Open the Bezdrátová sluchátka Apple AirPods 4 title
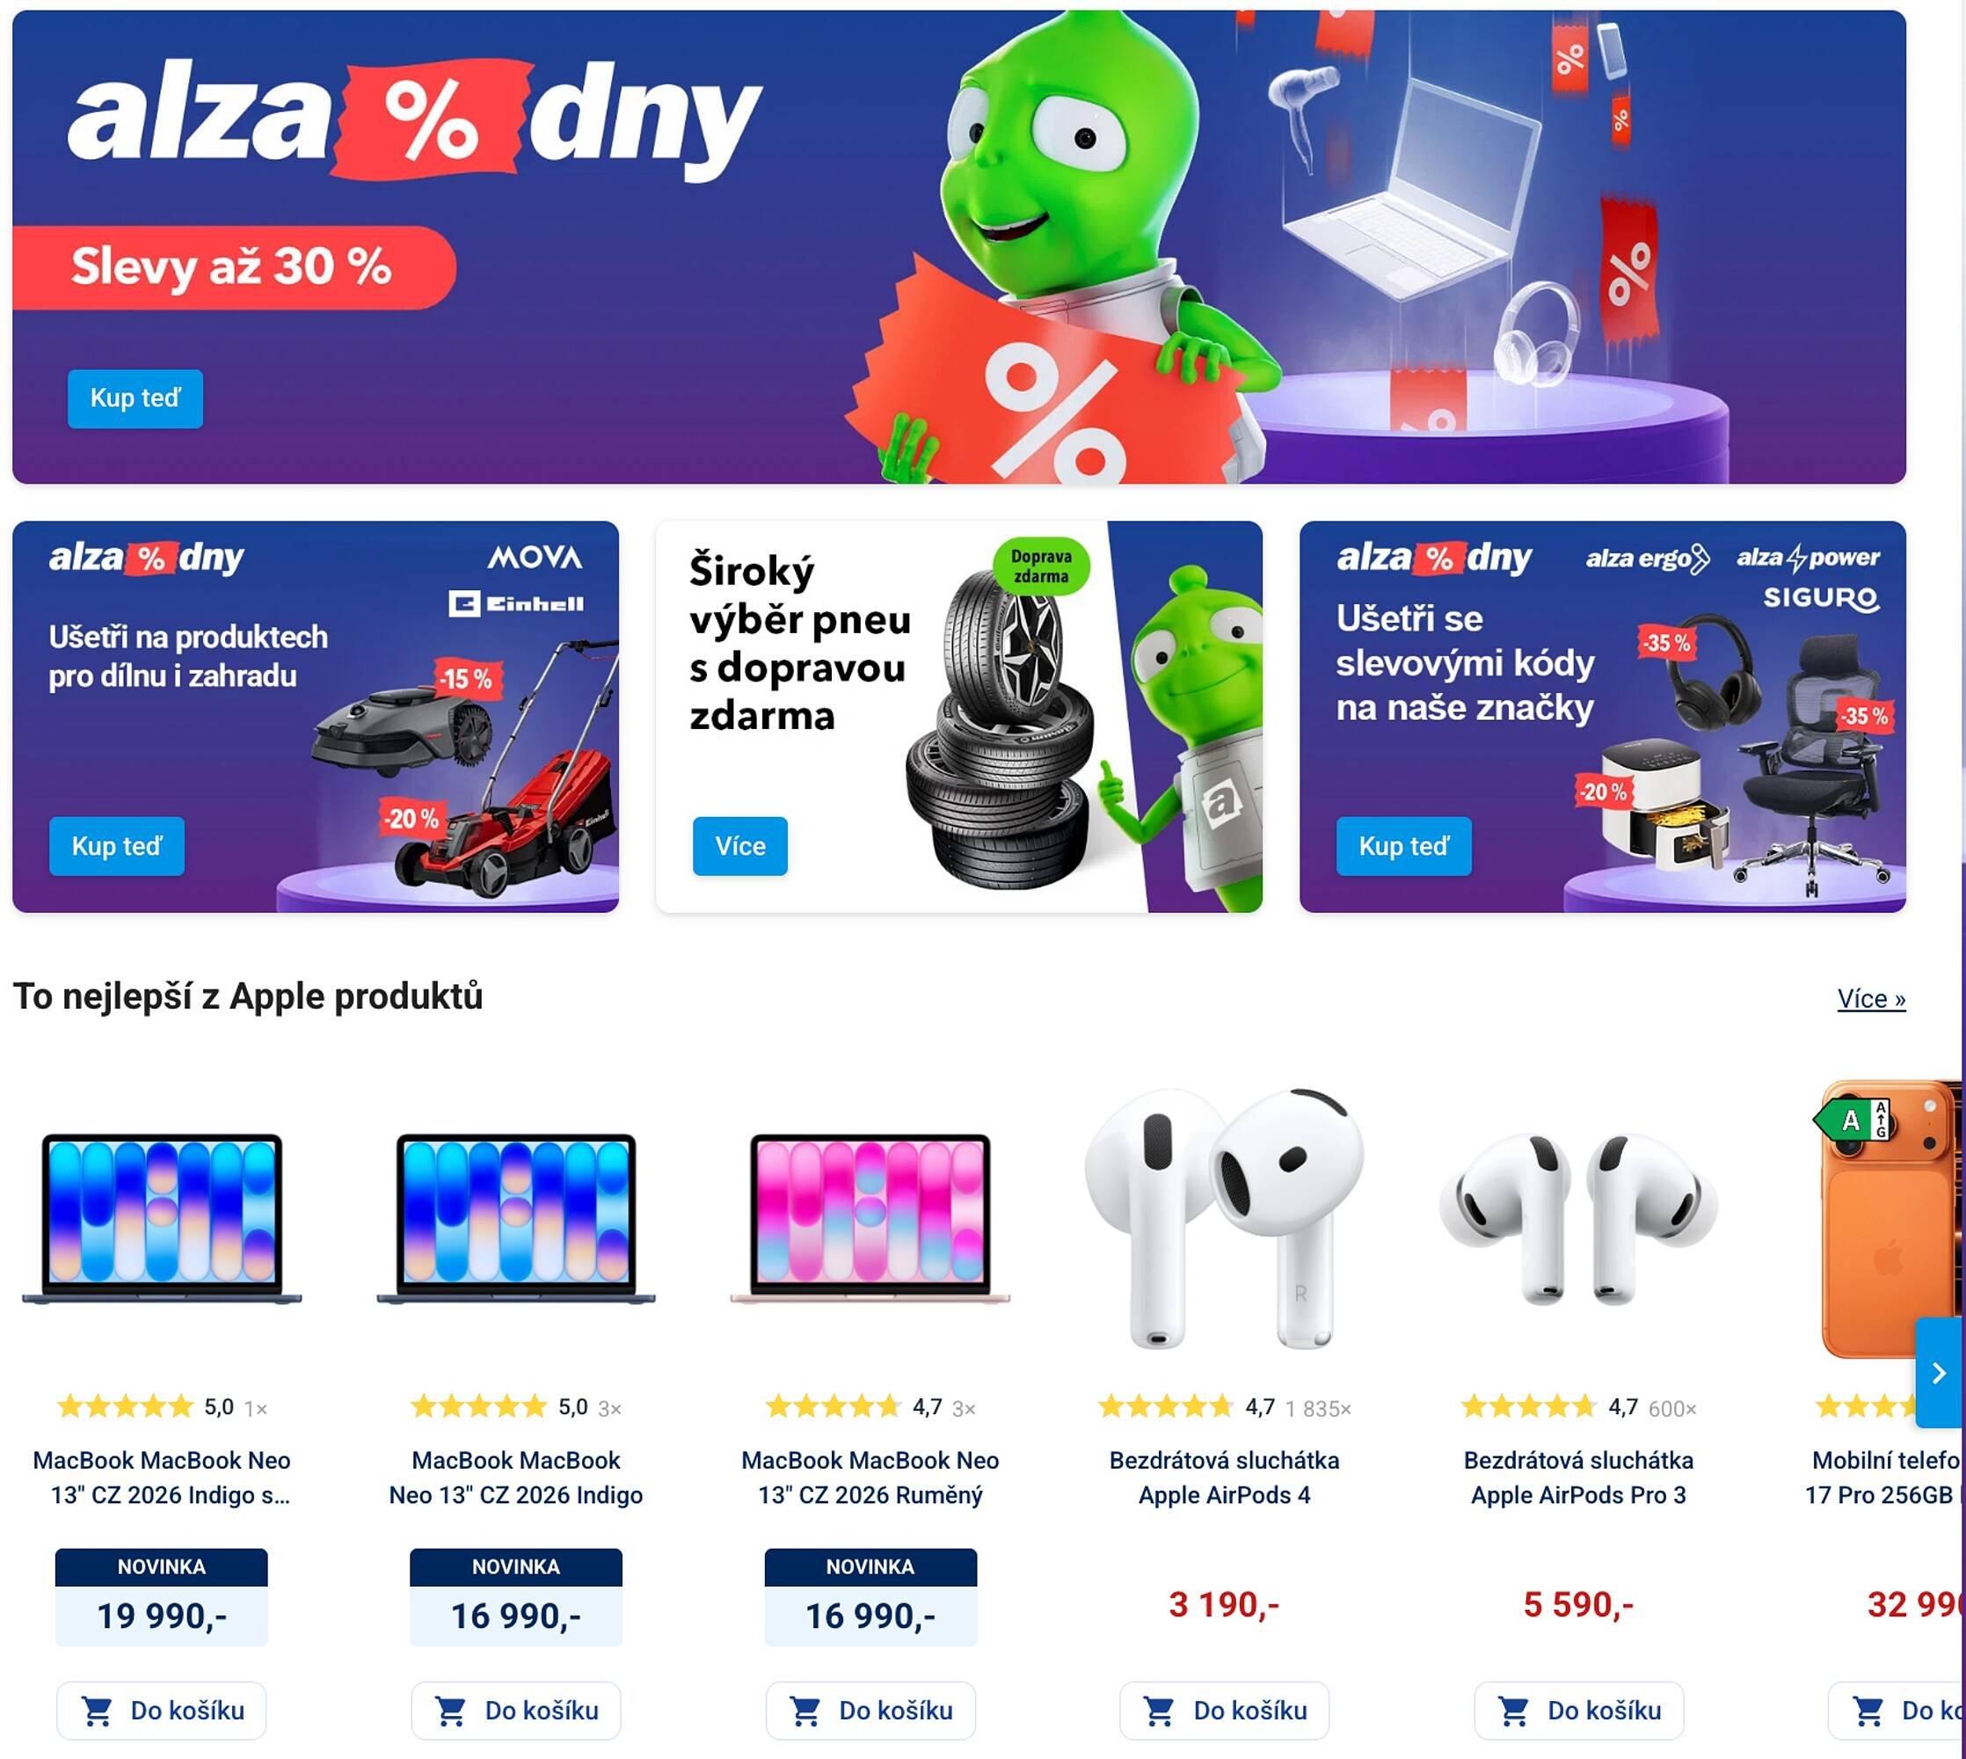 (1224, 1478)
